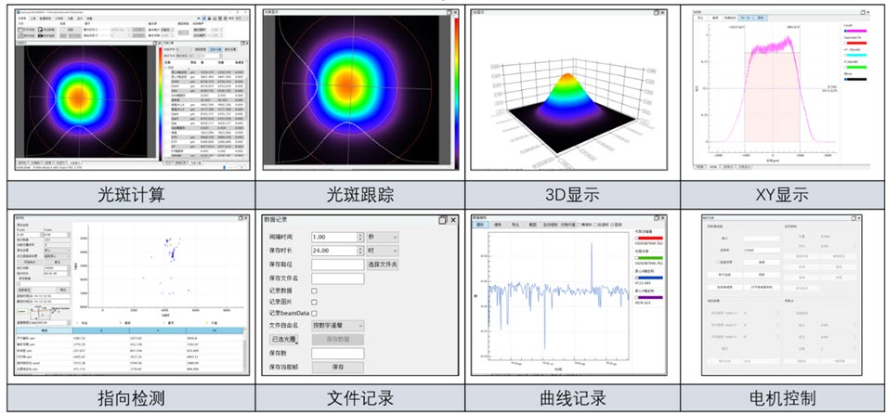Expand the 时 unit dropdown for 保存时长

point(381,251)
